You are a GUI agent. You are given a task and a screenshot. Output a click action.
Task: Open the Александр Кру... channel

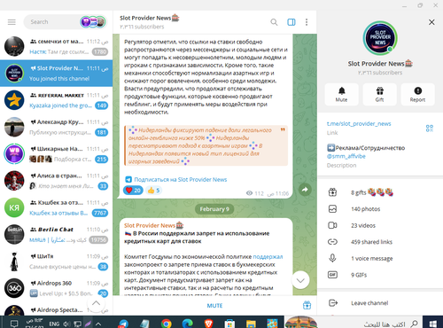click(x=56, y=127)
